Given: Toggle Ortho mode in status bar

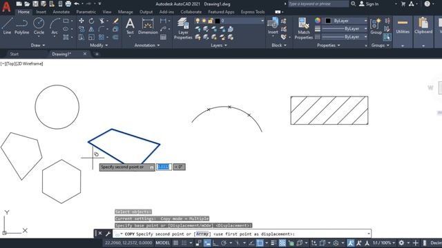Looking at the screenshot, I should [x=215, y=243].
